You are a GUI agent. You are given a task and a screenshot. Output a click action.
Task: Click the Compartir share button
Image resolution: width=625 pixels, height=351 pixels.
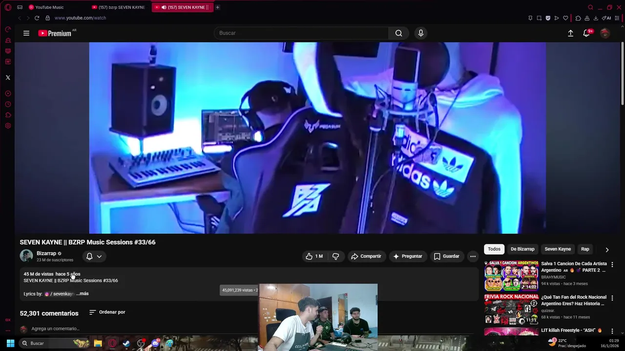tap(366, 256)
